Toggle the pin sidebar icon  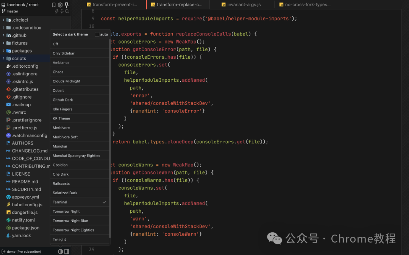click(x=67, y=5)
